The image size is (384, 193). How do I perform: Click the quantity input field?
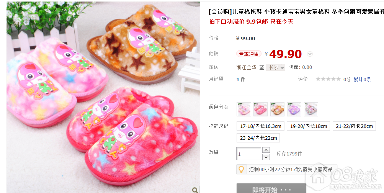pos(248,154)
